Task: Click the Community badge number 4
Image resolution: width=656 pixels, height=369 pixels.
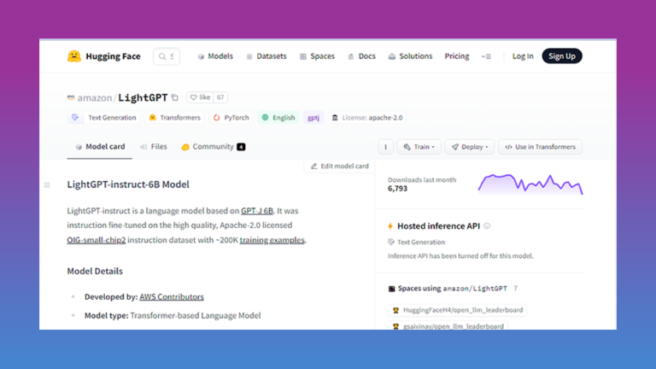Action: tap(241, 147)
